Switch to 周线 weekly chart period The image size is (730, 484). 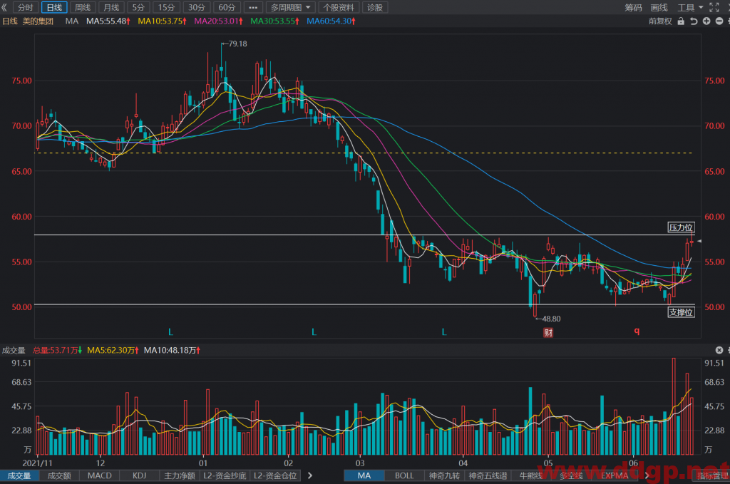pyautogui.click(x=83, y=7)
